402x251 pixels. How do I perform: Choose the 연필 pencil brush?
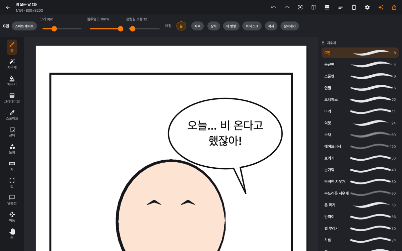coord(360,88)
